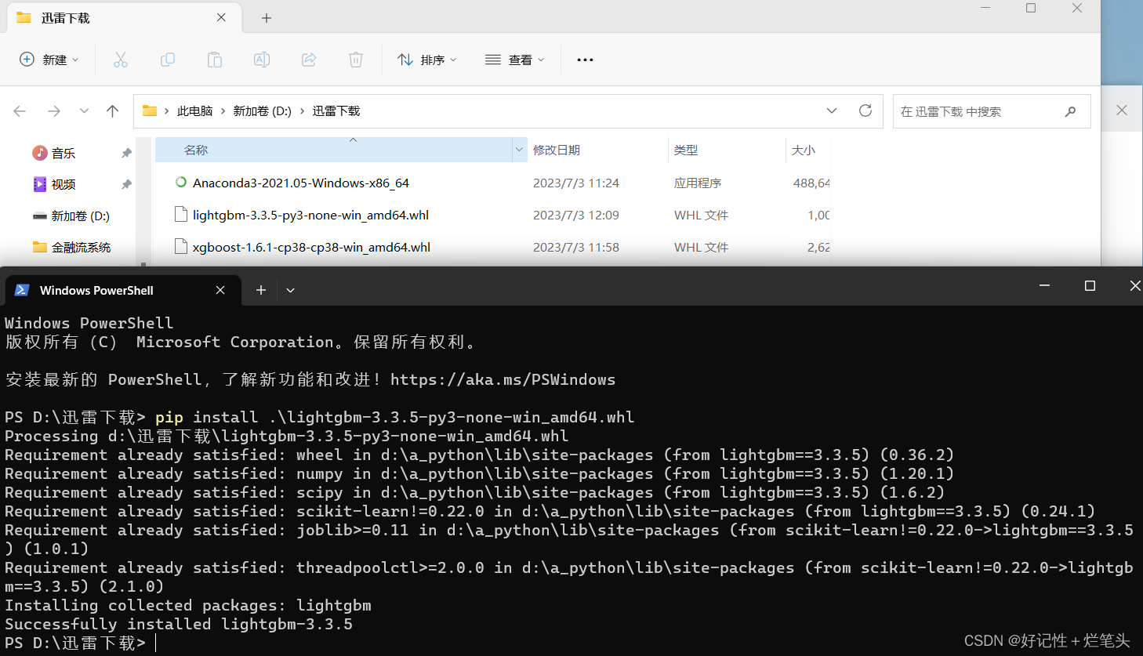Open the three-dot more options menu
This screenshot has width=1143, height=656.
[x=585, y=60]
